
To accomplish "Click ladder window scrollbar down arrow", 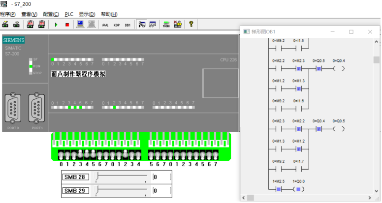I will click(x=377, y=191).
